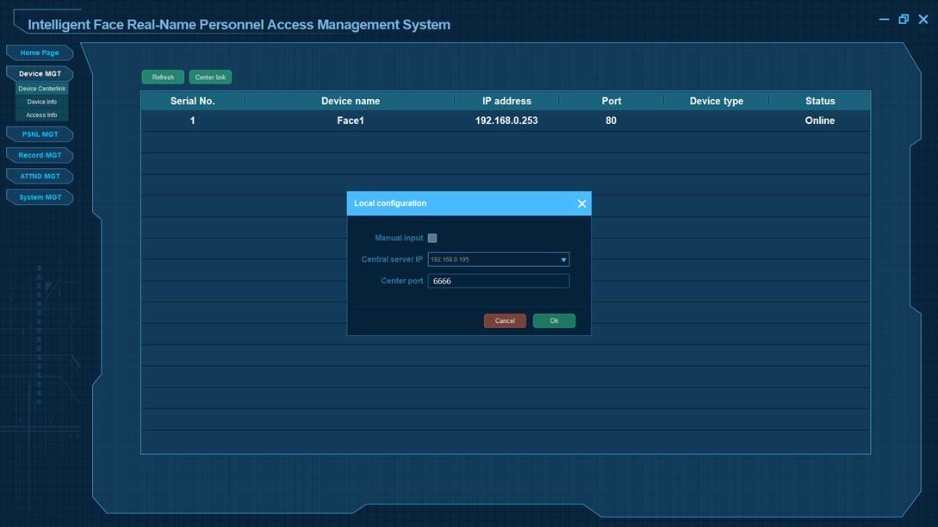Viewport: 938px width, 527px height.
Task: Click the Refresh button
Action: click(x=163, y=77)
